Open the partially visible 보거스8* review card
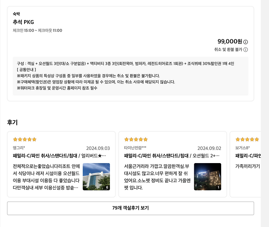 [247, 164]
